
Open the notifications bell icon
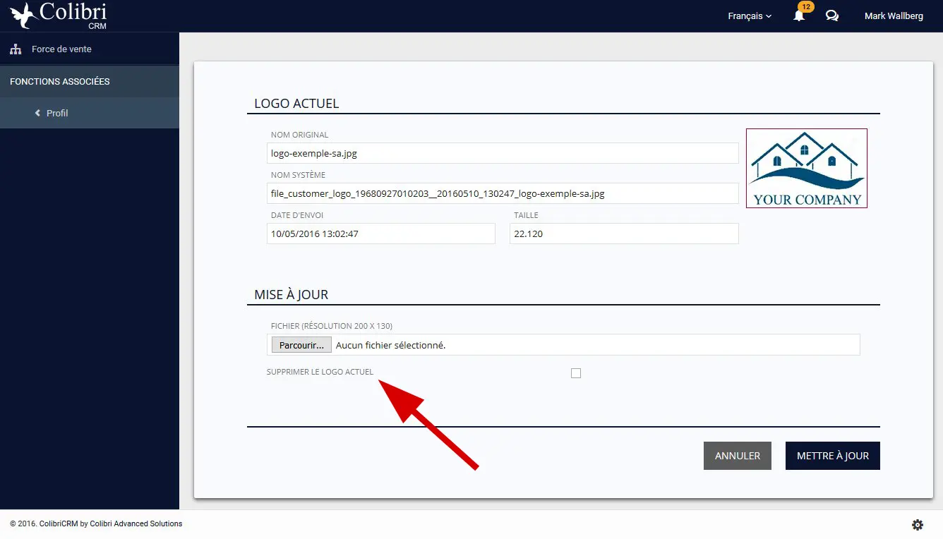tap(799, 16)
